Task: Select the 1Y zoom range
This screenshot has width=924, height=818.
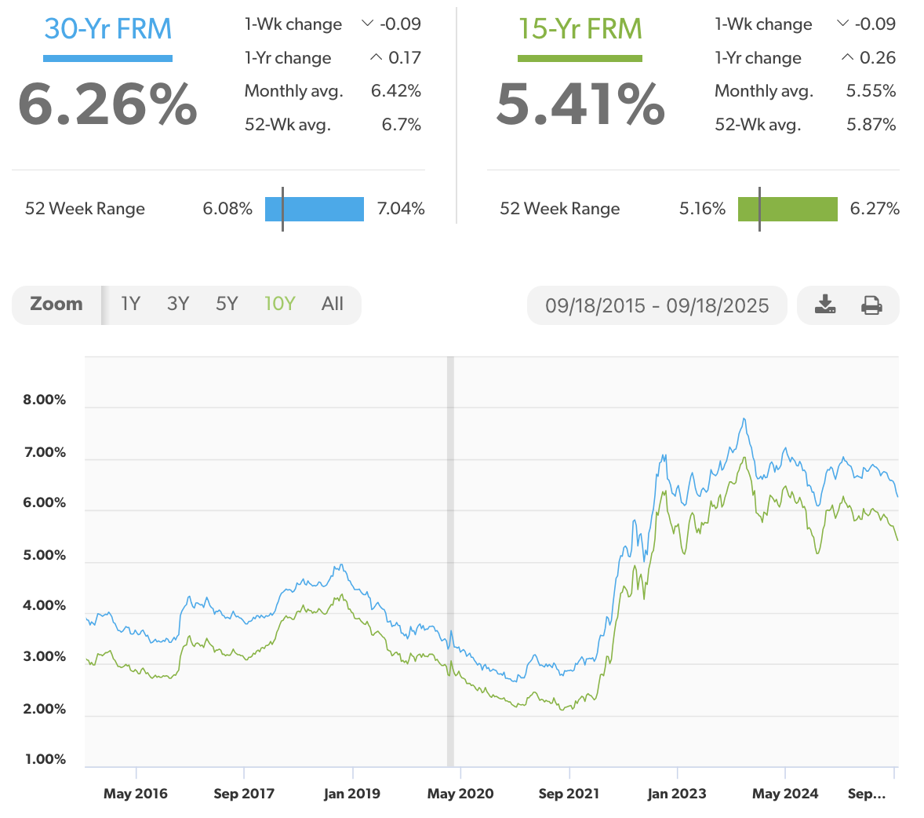Action: (130, 304)
